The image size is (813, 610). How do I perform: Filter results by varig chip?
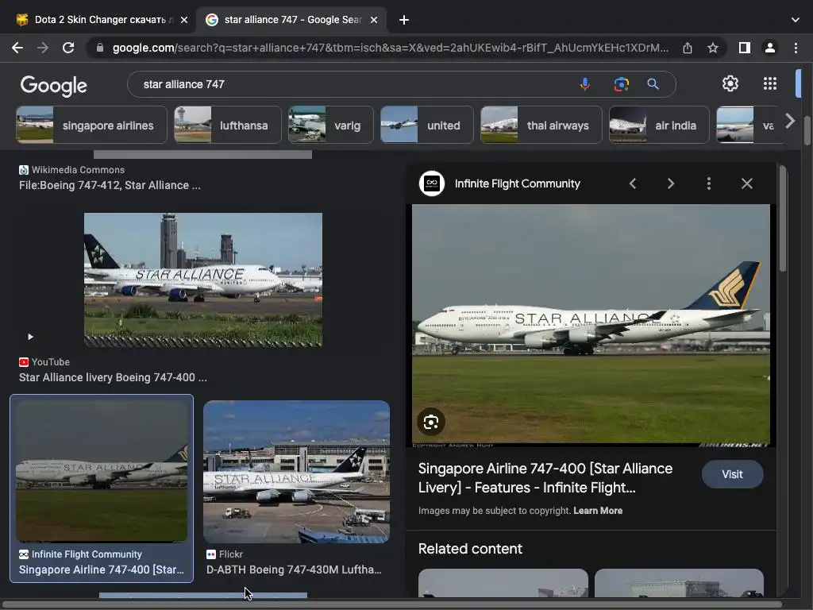(330, 125)
